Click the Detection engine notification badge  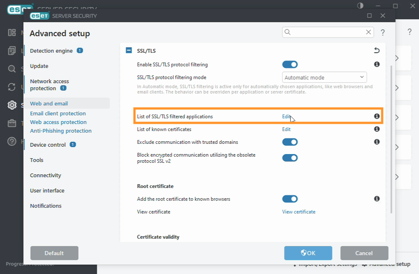[80, 50]
